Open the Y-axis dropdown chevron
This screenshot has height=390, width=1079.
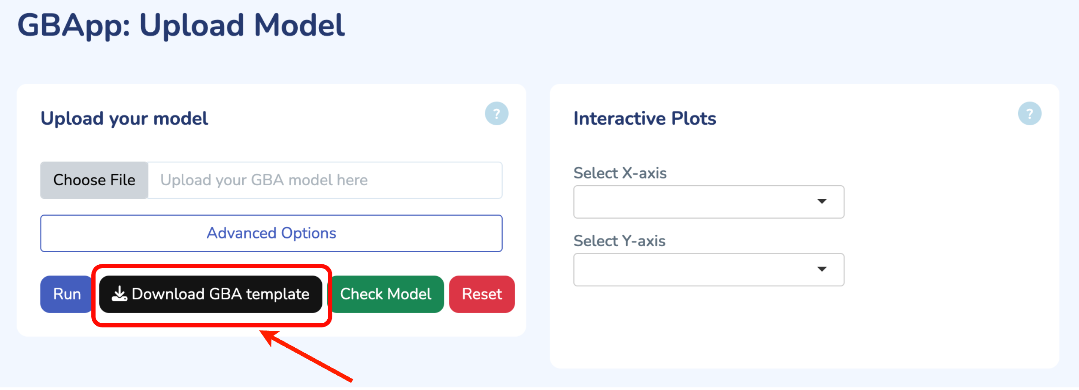[x=822, y=269]
